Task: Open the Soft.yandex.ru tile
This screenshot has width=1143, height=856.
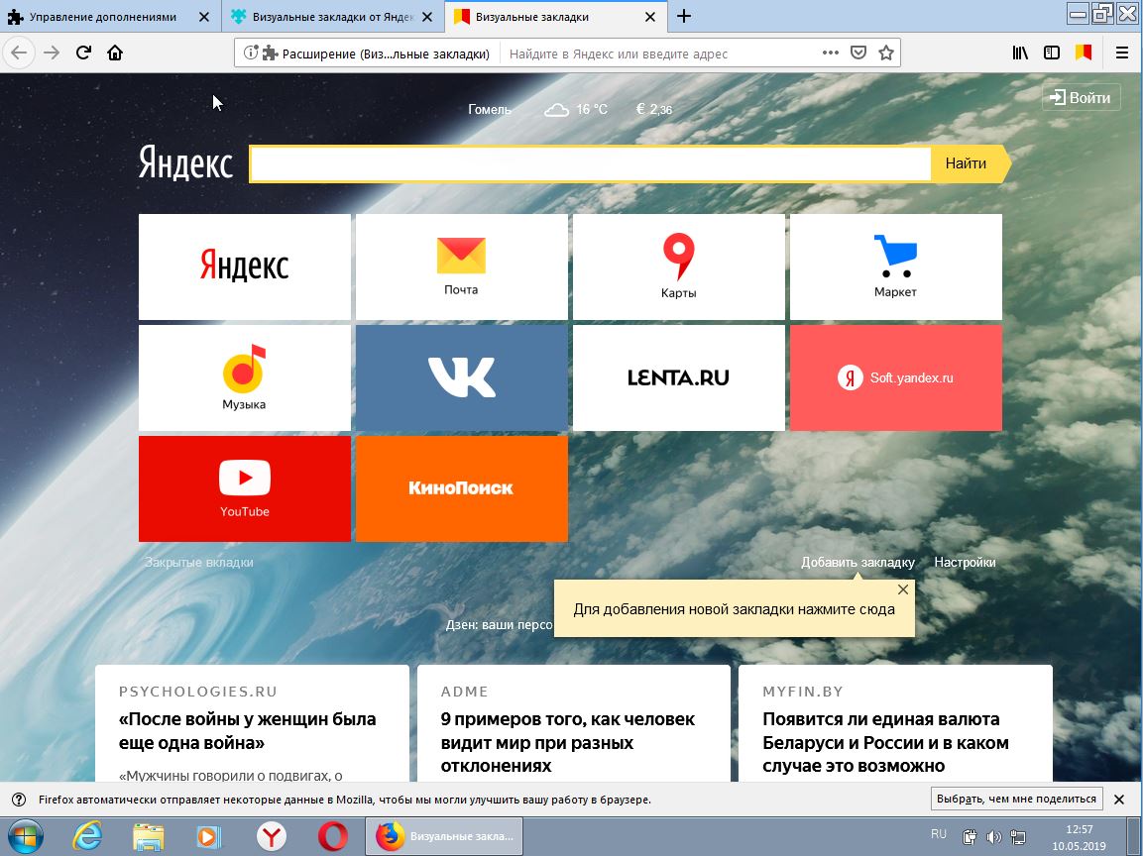Action: [896, 377]
